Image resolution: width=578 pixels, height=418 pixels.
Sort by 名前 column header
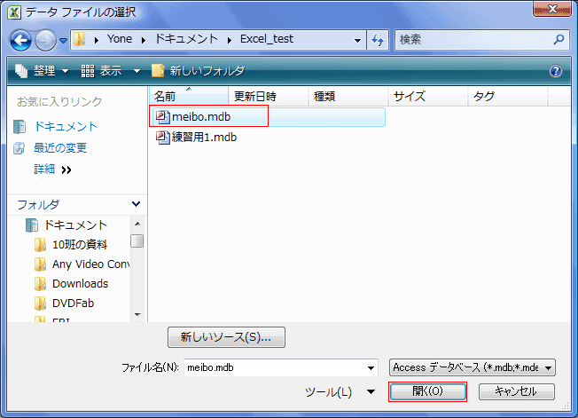tap(188, 97)
